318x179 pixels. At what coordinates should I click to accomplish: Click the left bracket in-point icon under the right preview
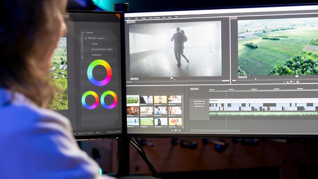coord(284,82)
